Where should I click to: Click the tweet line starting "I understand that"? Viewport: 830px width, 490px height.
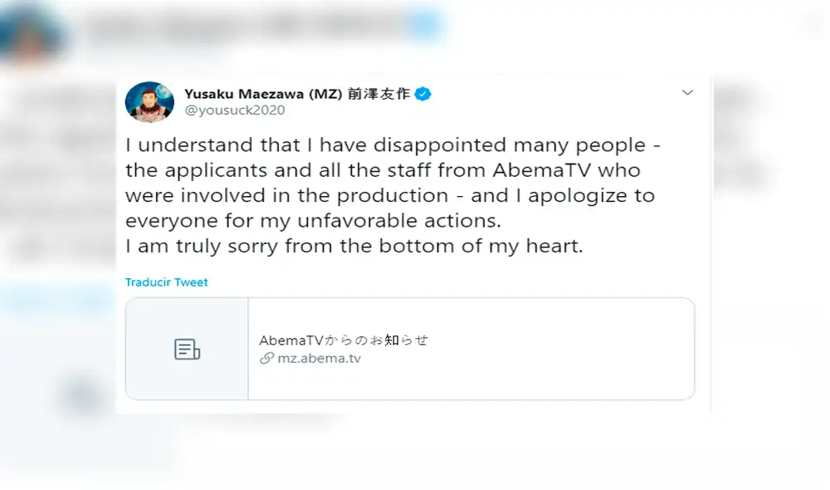(393, 145)
